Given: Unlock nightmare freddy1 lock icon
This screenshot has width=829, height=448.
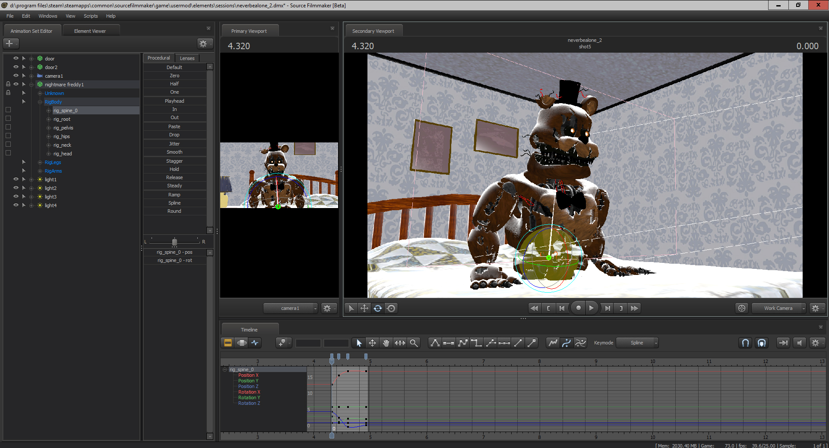Looking at the screenshot, I should [8, 84].
